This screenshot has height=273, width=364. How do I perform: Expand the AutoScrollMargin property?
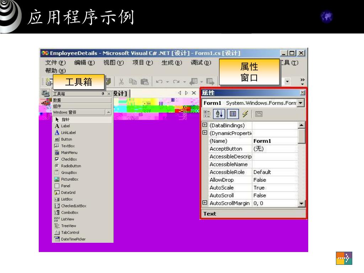coord(204,203)
